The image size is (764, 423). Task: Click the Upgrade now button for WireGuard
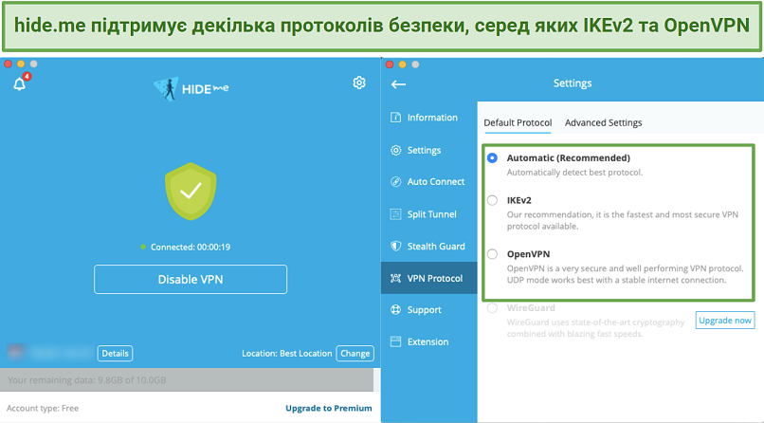click(x=725, y=321)
